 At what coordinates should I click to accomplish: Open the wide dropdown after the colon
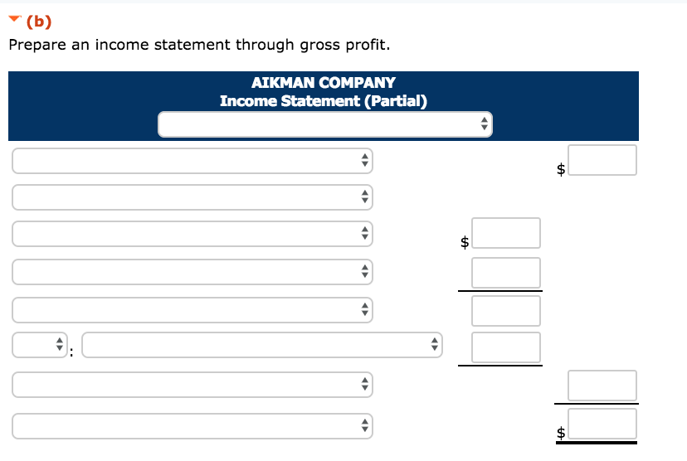coord(261,345)
